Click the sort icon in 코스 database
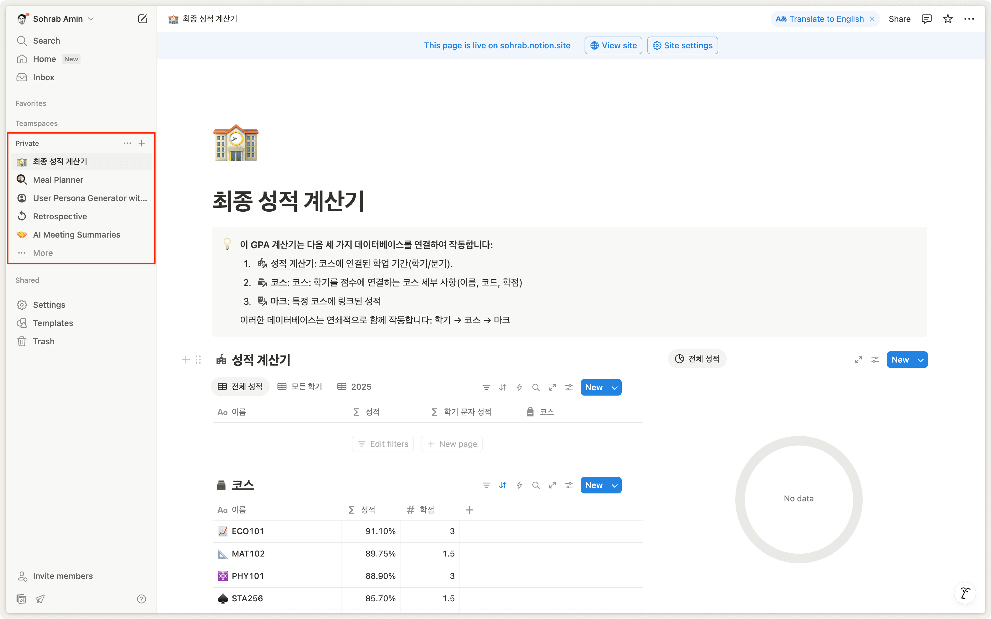 click(x=503, y=485)
